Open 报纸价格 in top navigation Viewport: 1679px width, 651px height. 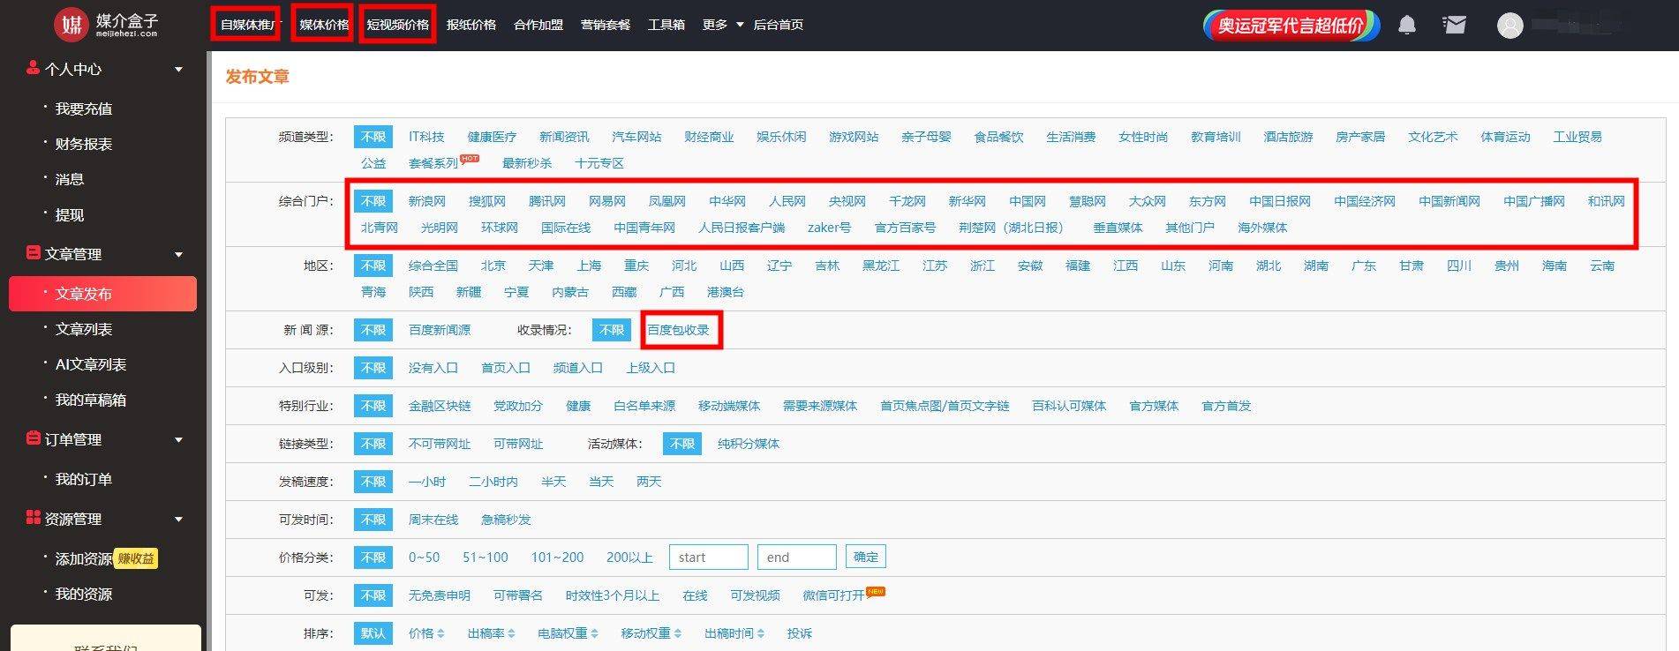pos(471,25)
